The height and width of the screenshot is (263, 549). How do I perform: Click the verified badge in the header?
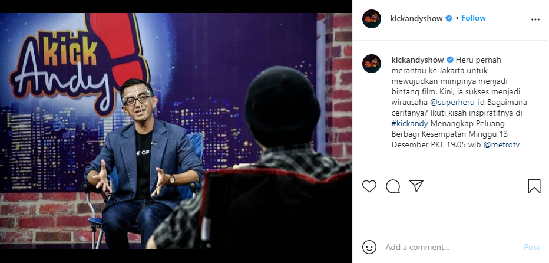448,19
